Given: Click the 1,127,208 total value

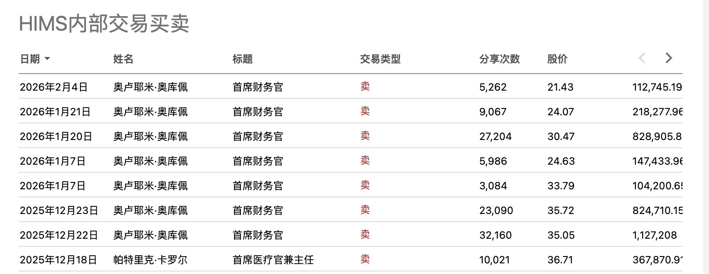Looking at the screenshot, I should (654, 235).
